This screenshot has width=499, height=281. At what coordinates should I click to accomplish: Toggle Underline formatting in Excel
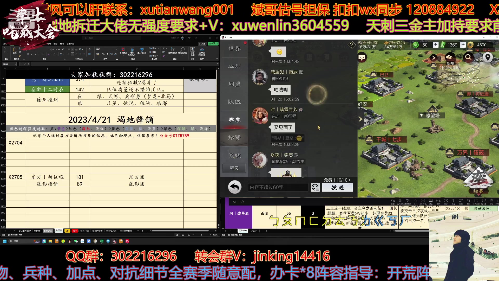35,54
